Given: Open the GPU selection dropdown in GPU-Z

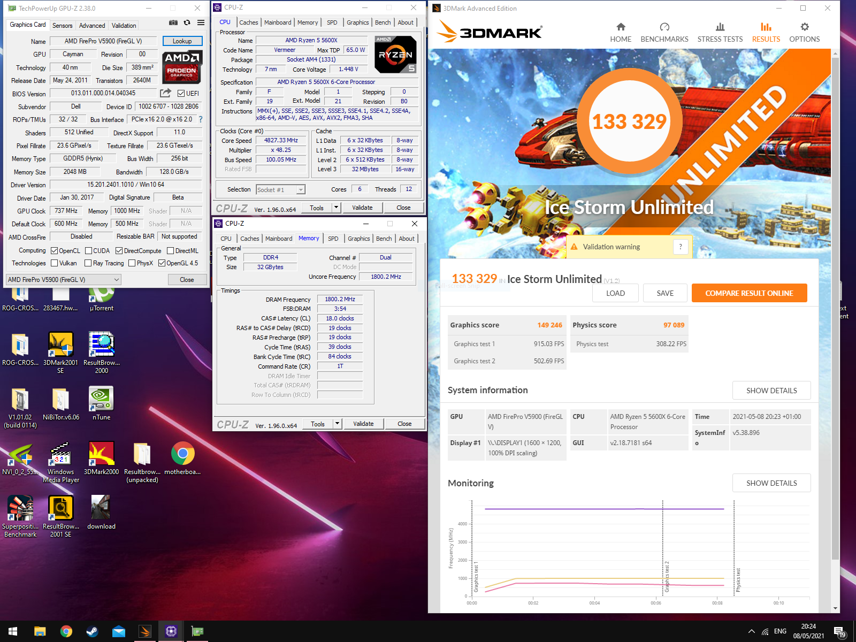Looking at the screenshot, I should [x=64, y=279].
